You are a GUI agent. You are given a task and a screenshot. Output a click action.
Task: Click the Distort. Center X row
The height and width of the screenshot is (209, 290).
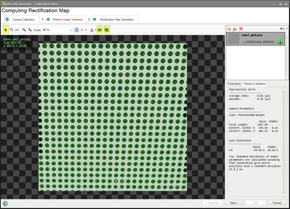[253, 128]
